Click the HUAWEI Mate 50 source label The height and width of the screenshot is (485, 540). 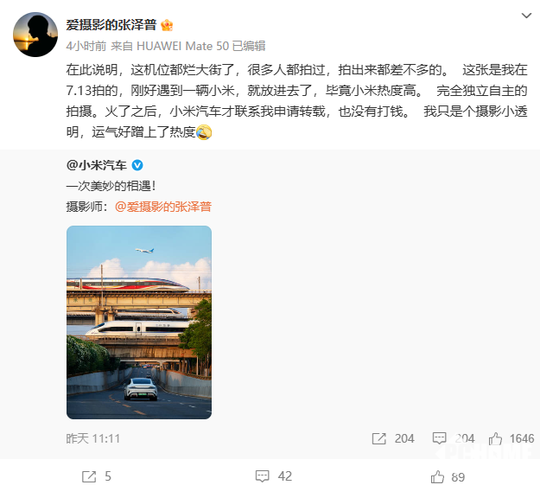tap(182, 46)
